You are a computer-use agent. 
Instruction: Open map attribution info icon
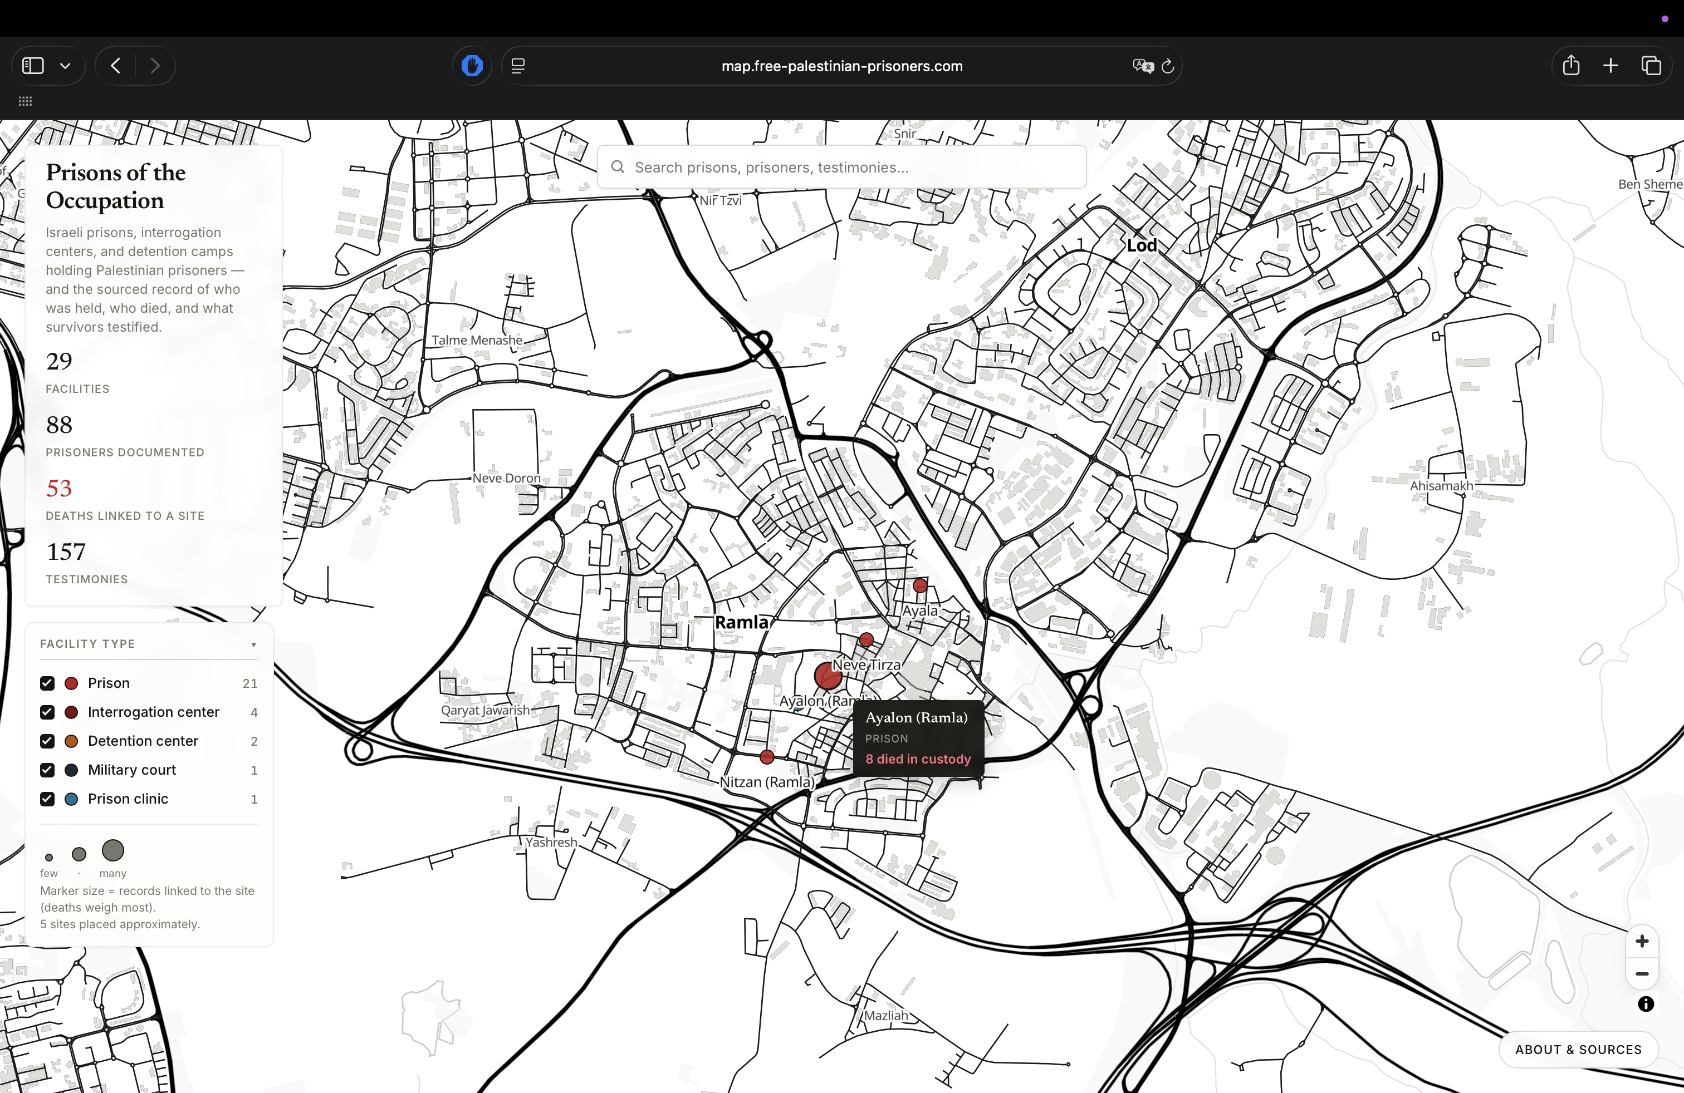(1646, 1004)
